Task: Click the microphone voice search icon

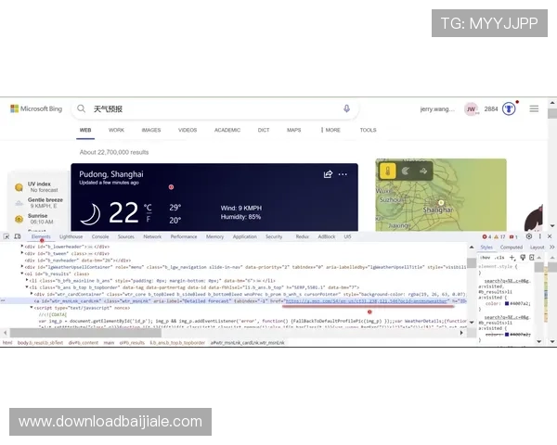Action: (347, 109)
